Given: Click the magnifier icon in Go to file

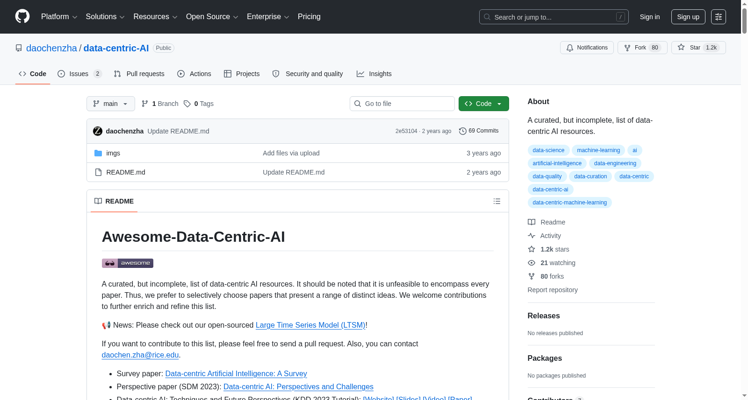Looking at the screenshot, I should (x=358, y=104).
